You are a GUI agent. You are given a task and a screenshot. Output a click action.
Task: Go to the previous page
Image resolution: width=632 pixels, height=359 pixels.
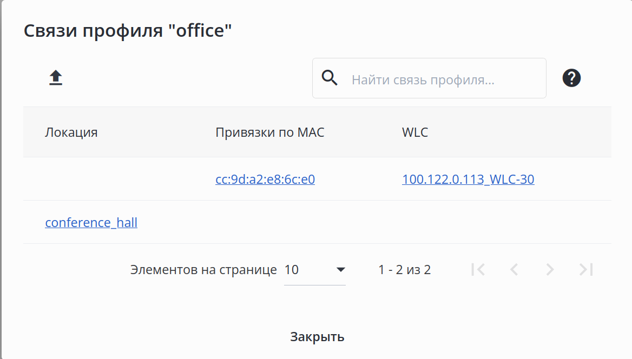click(514, 269)
